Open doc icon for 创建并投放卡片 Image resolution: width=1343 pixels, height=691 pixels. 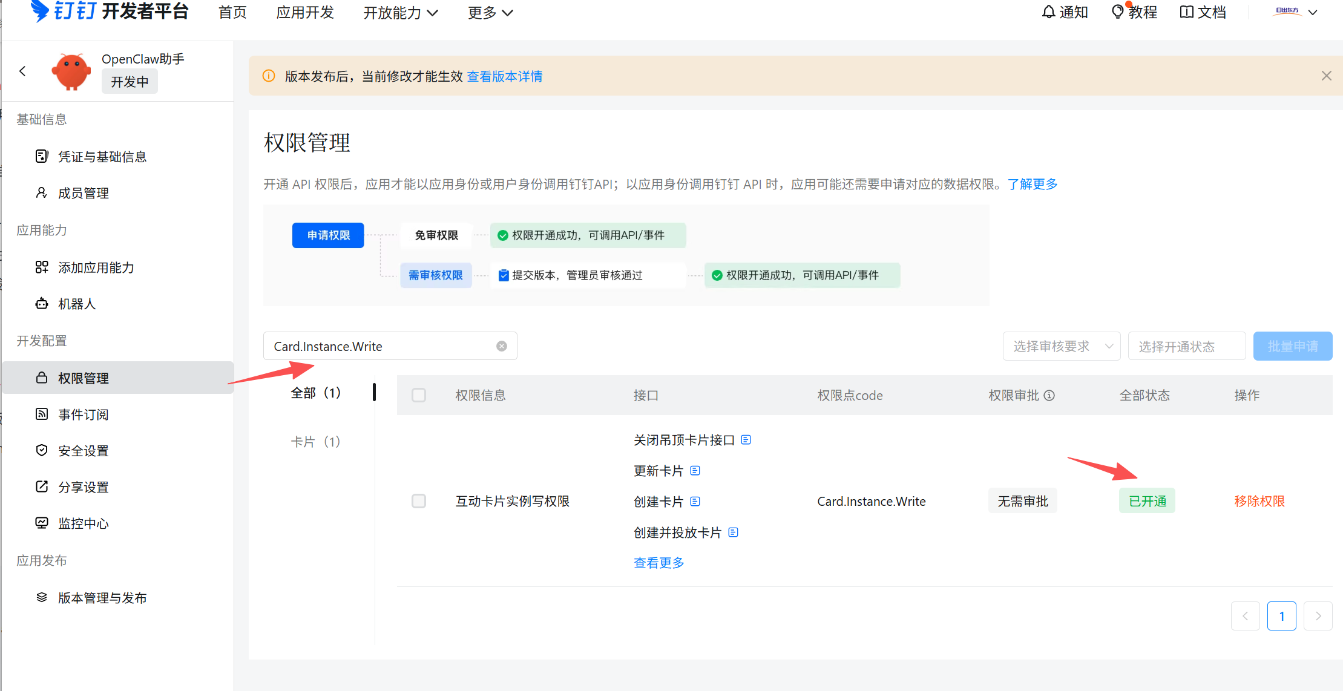[733, 532]
